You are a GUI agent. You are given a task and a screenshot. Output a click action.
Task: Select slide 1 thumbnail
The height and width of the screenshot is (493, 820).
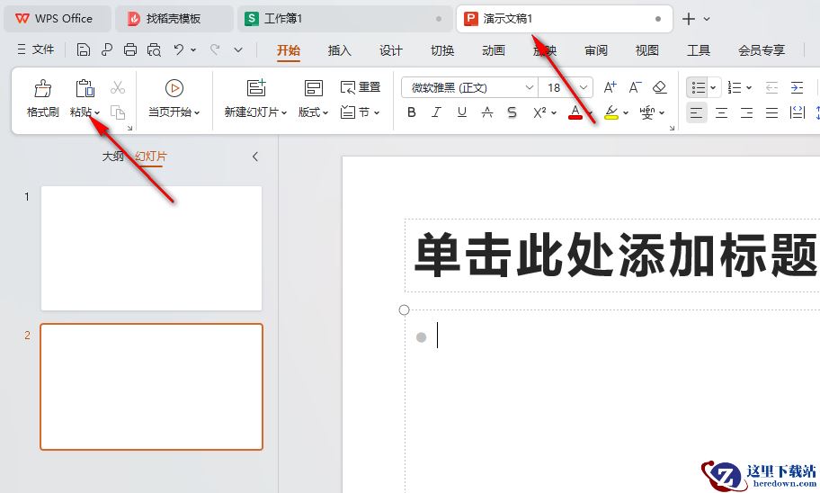[x=151, y=248]
